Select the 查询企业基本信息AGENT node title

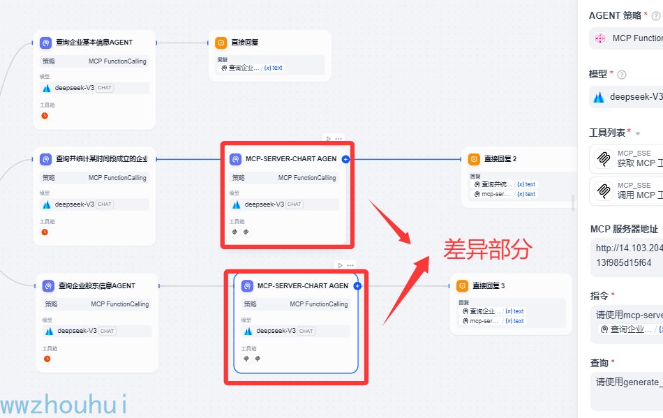point(94,43)
